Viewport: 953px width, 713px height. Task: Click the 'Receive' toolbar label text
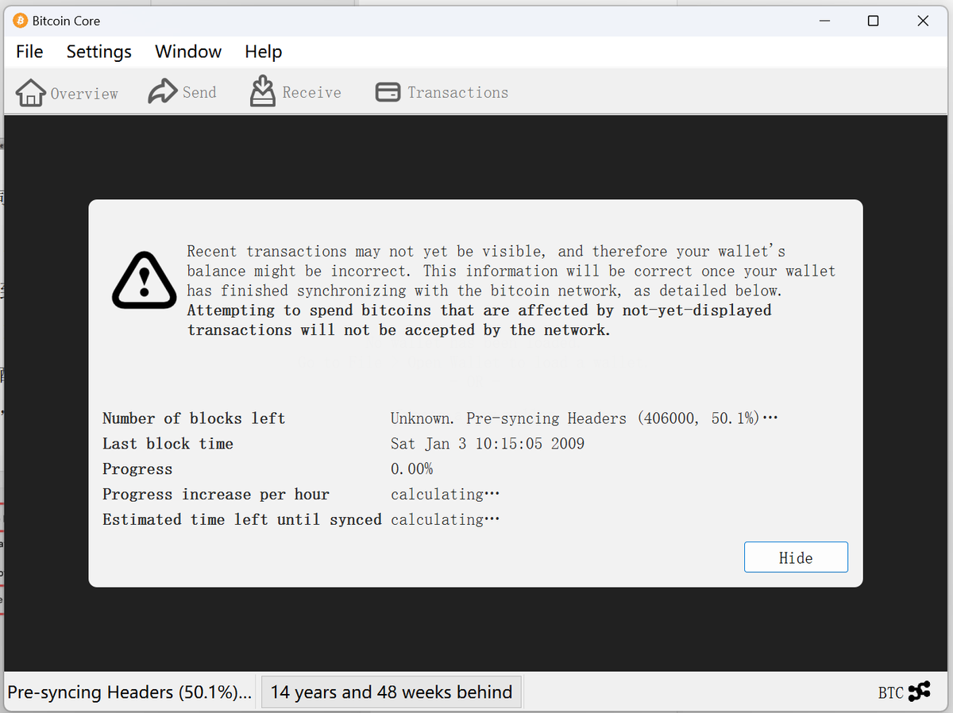312,93
